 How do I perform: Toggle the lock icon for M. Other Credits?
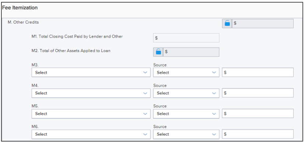(x=227, y=24)
